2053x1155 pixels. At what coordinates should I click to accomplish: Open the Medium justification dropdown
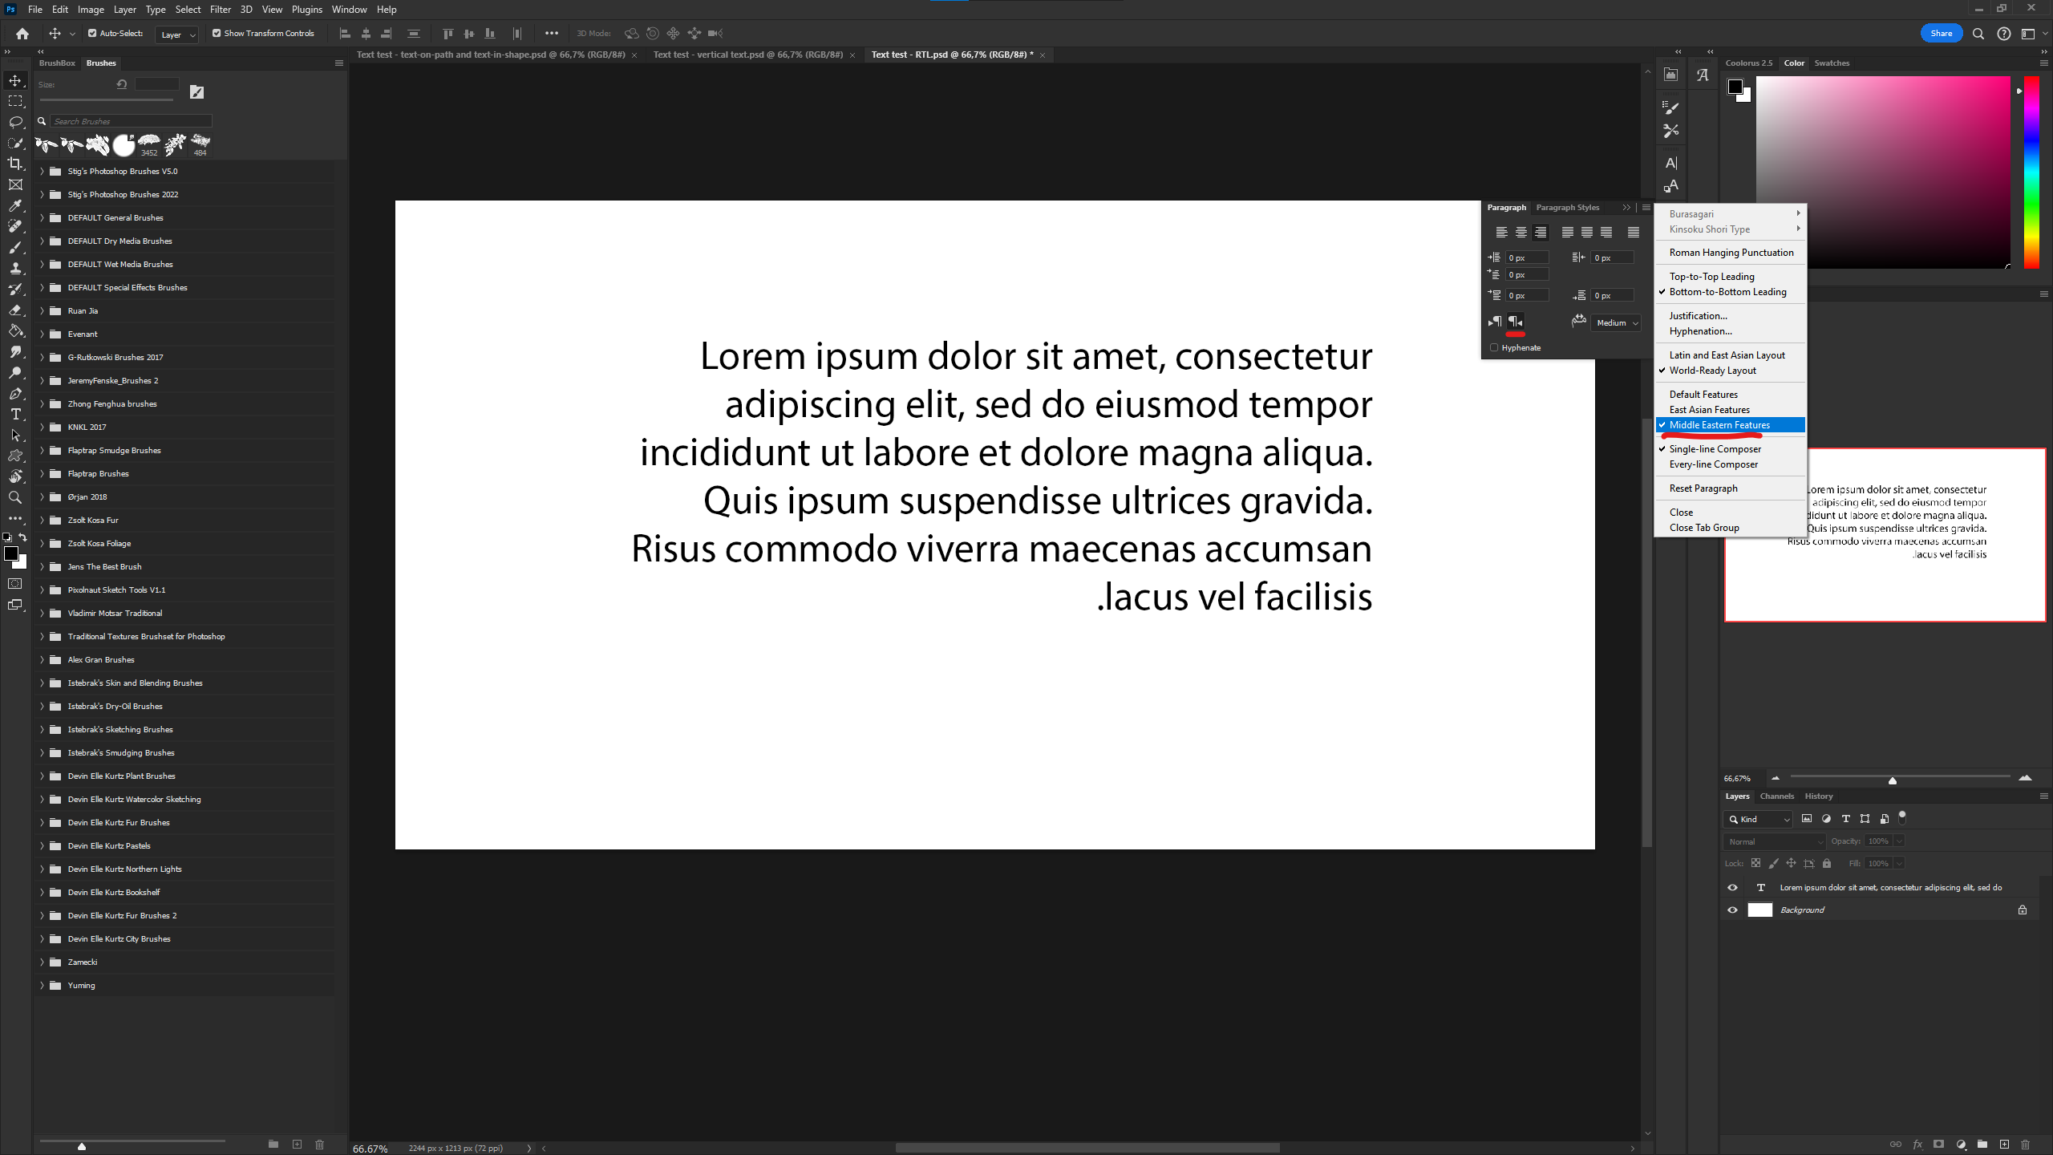[1617, 323]
